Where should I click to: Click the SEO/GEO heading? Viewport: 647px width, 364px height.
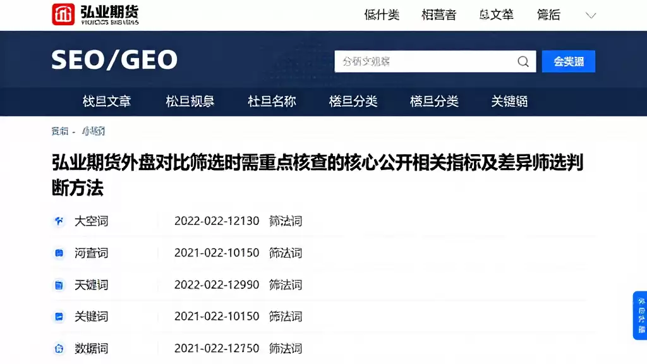(x=114, y=59)
